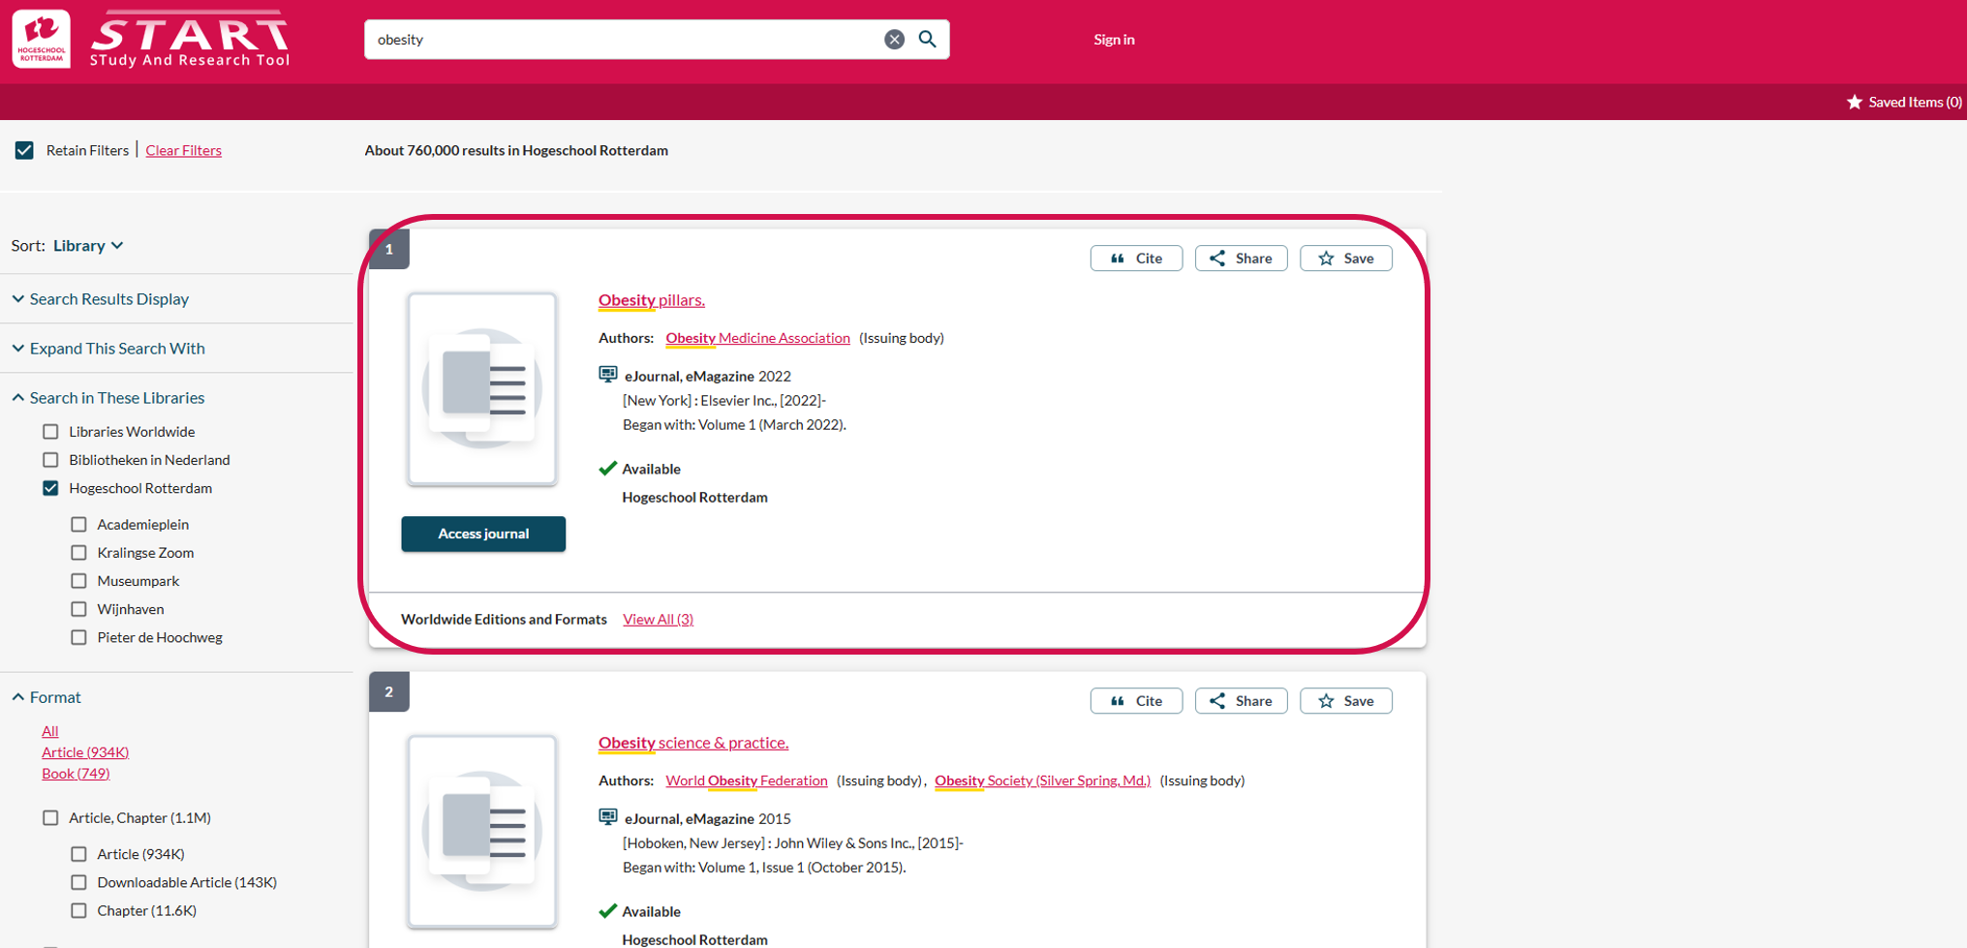Screen dimensions: 1967x948
Task: Open the Sort Library dropdown
Action: pos(88,246)
